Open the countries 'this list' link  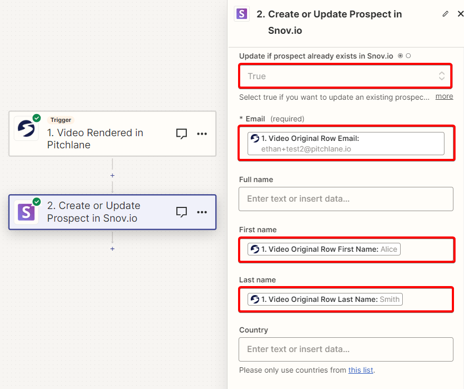click(361, 370)
